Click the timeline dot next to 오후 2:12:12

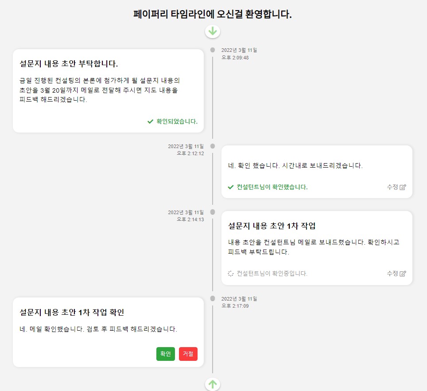click(x=213, y=145)
